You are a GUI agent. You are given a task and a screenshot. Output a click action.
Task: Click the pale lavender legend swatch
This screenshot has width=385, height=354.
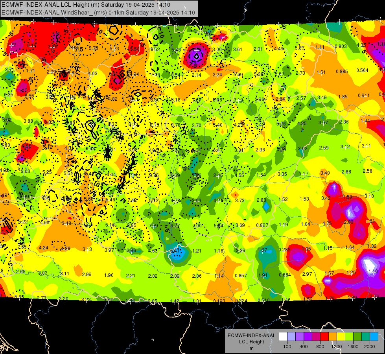(291, 337)
